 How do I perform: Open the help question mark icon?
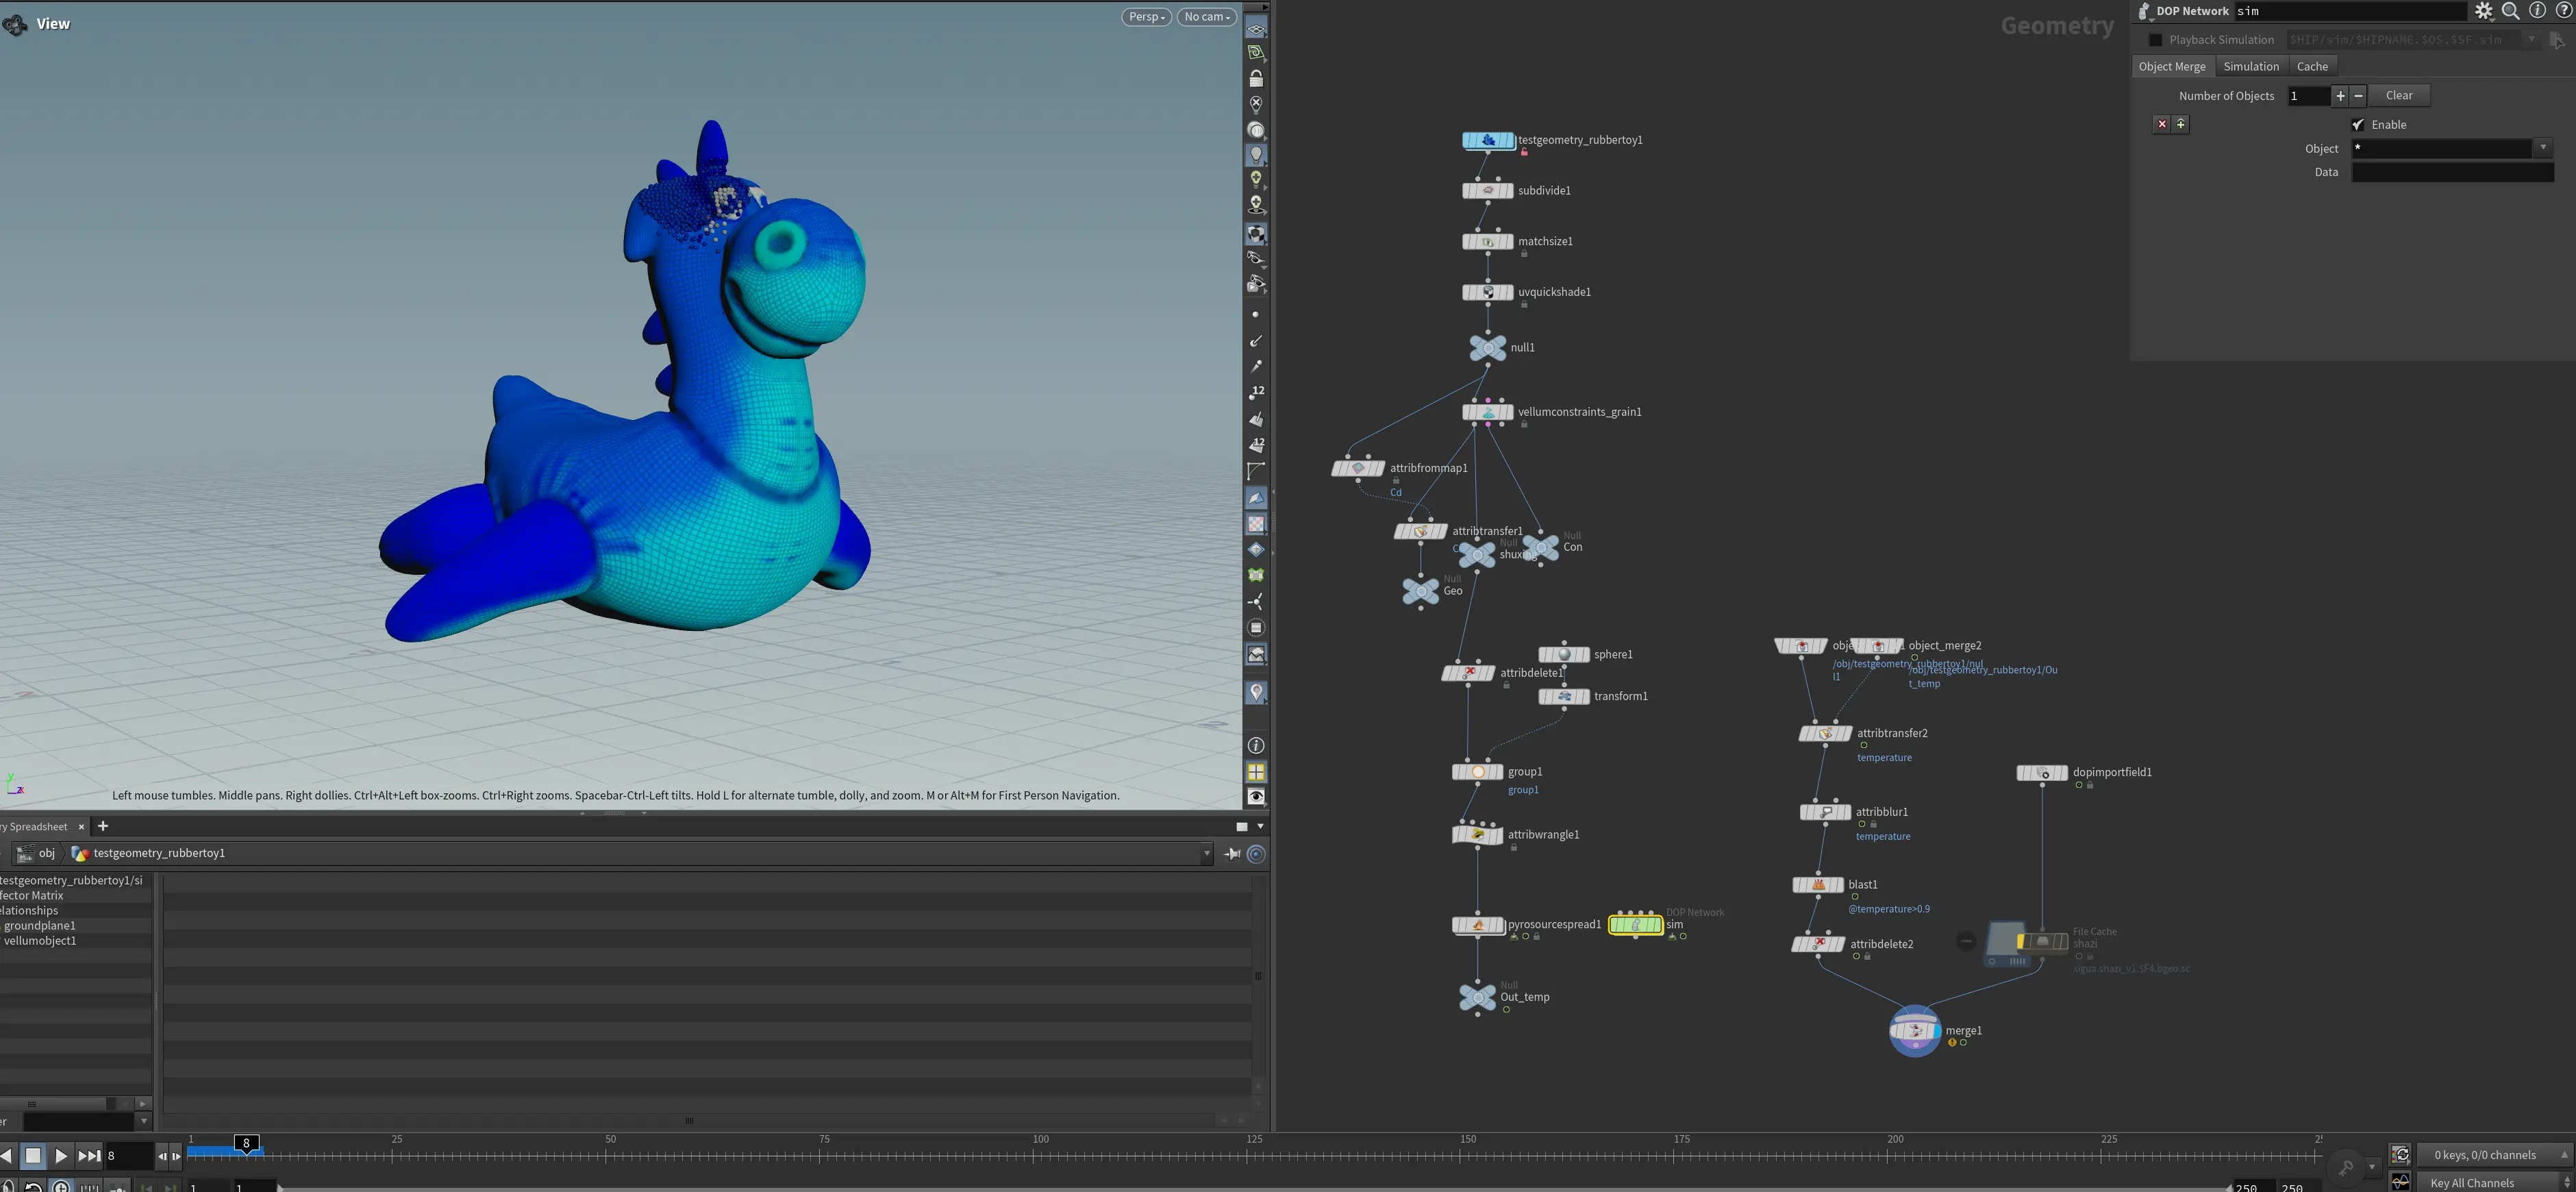coord(2563,11)
